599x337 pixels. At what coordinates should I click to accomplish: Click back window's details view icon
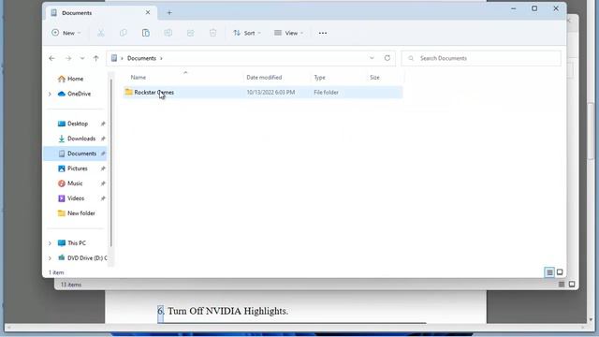tap(562, 285)
